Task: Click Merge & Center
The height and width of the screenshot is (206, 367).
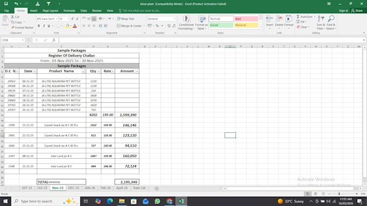Action: coord(130,26)
